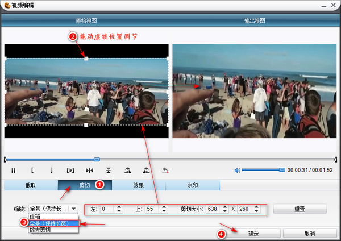Click the vertical flip icon
This screenshot has width=341, height=241.
pyautogui.click(x=109, y=171)
